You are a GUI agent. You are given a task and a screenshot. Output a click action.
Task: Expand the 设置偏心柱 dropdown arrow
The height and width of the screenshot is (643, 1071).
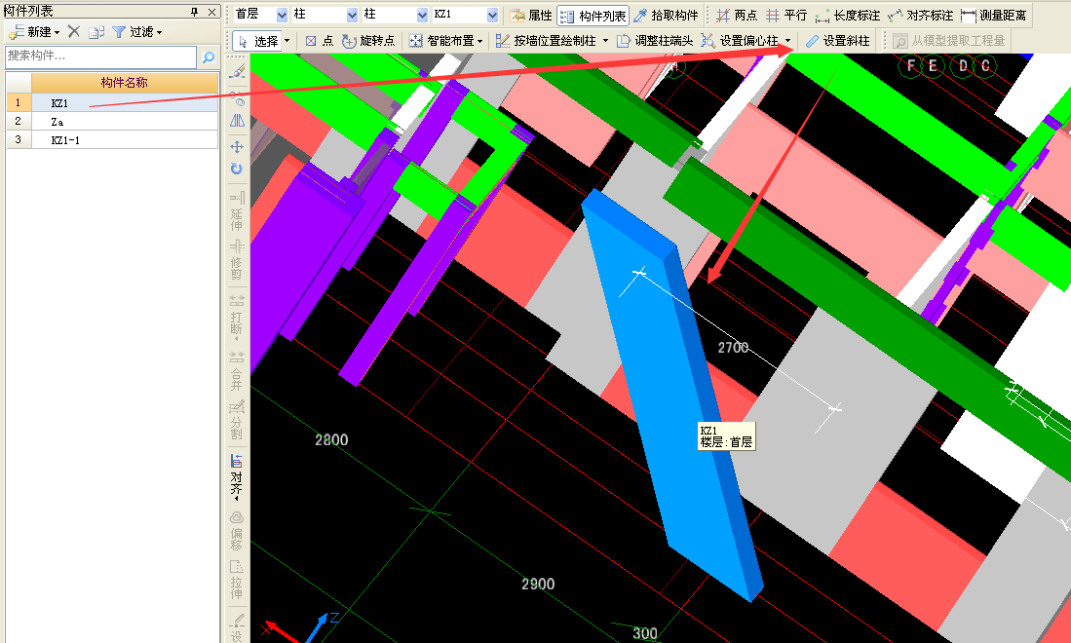coord(787,41)
